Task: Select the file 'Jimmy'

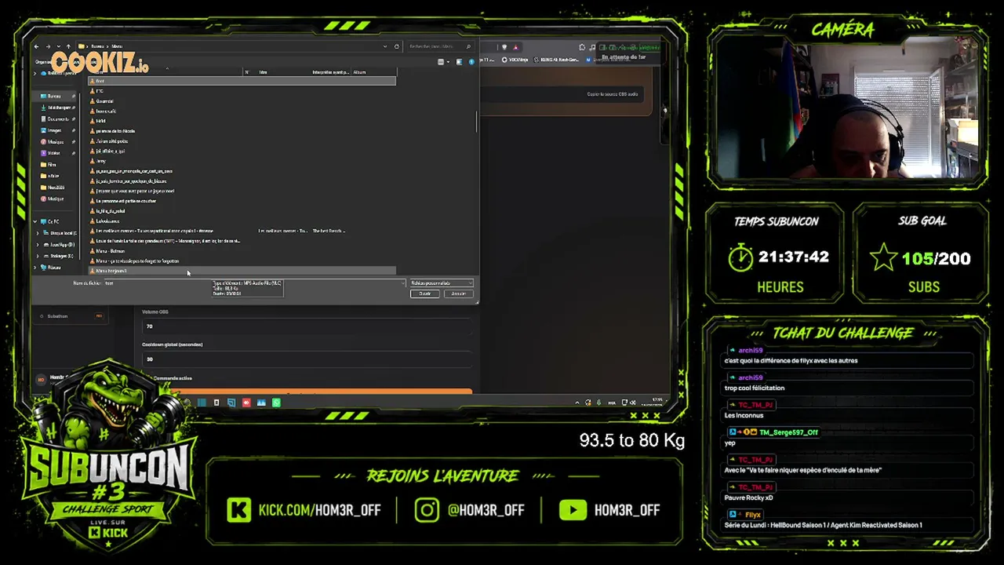Action: tap(100, 161)
